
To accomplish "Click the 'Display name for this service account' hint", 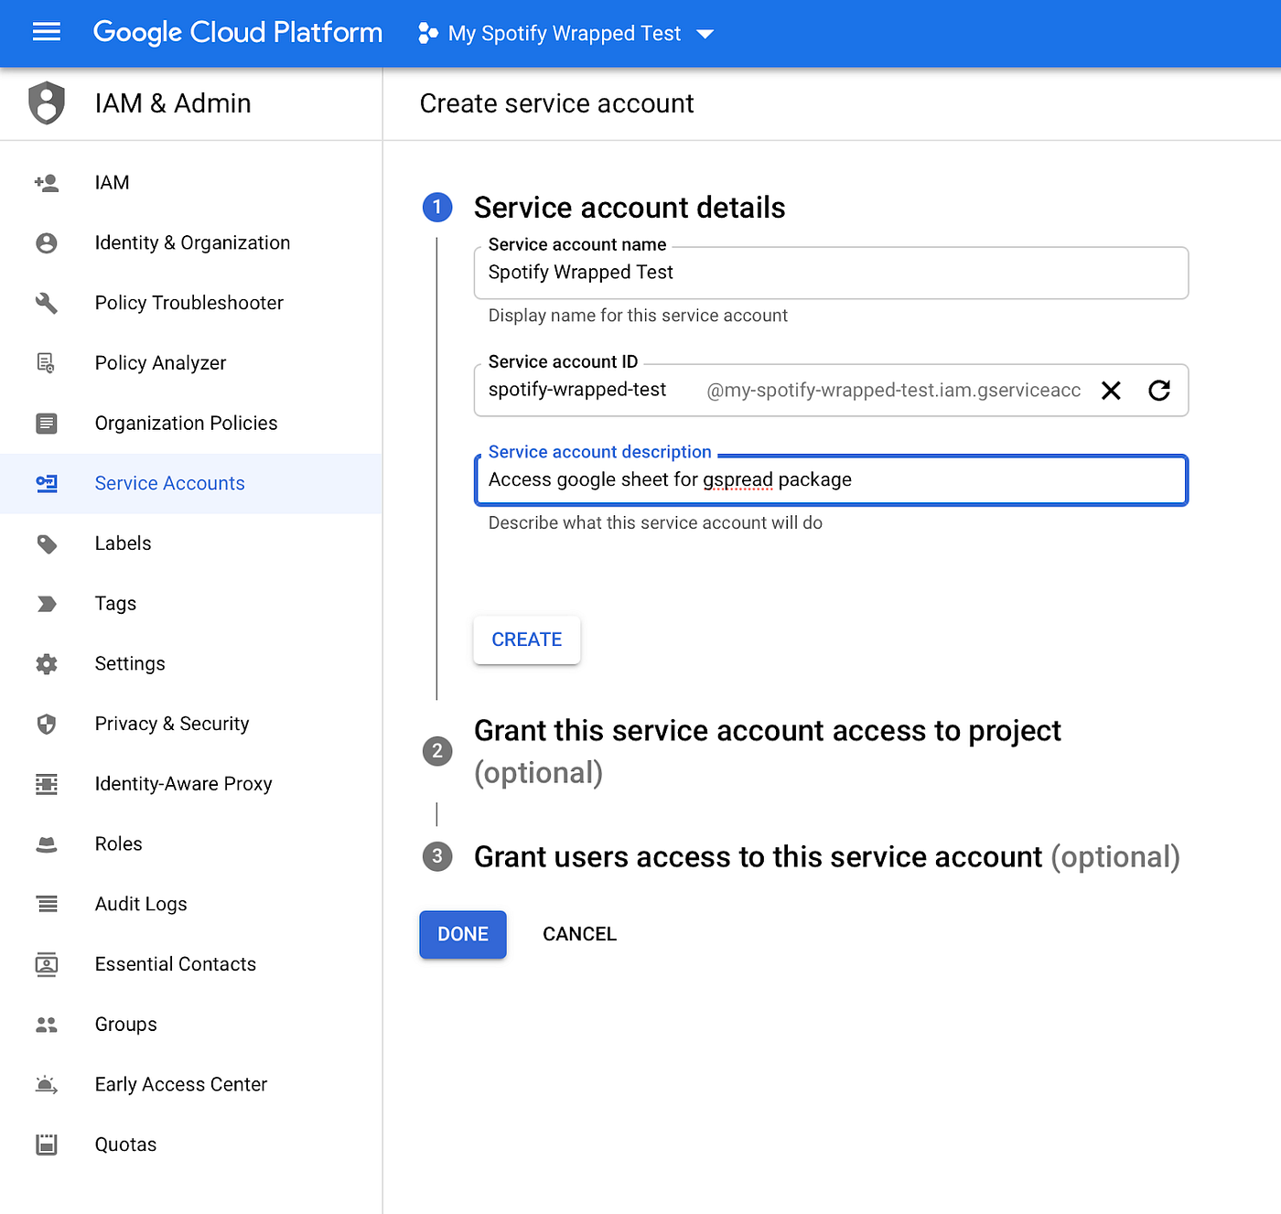I will pyautogui.click(x=638, y=316).
